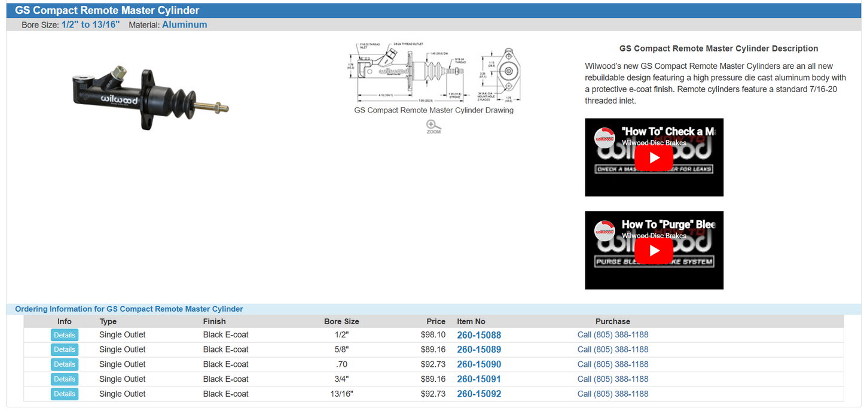Click the zoom magnifier icon under drawing

click(x=433, y=126)
